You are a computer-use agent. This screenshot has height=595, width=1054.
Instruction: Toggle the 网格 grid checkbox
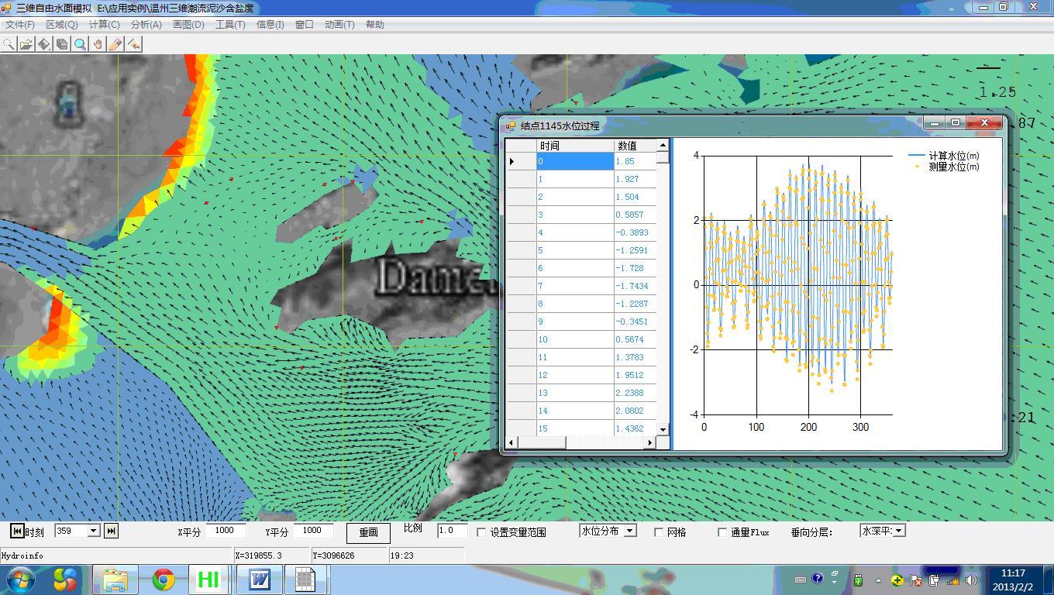click(659, 532)
